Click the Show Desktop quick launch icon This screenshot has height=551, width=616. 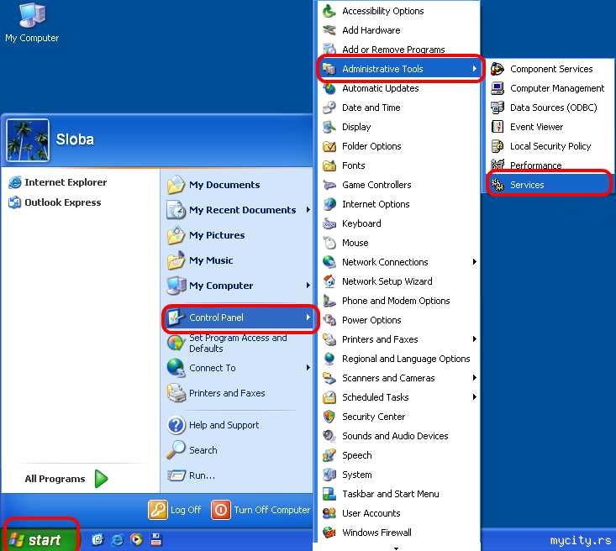click(97, 540)
